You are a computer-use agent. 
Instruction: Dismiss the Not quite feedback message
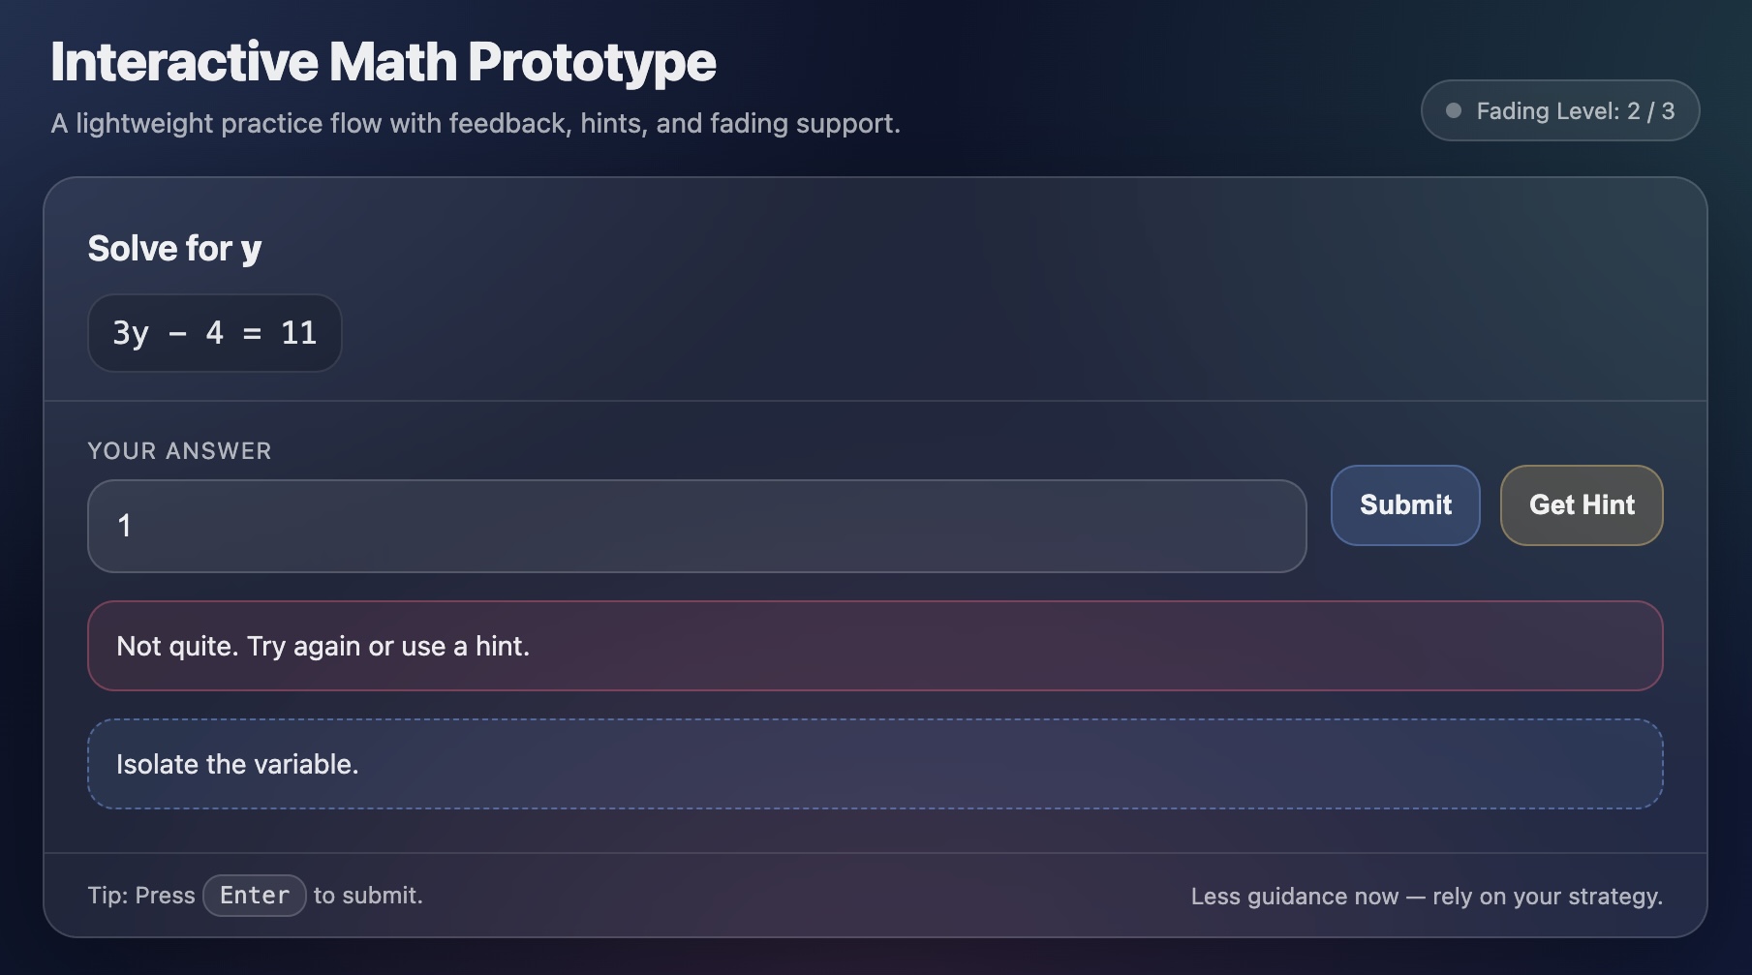[x=876, y=645]
